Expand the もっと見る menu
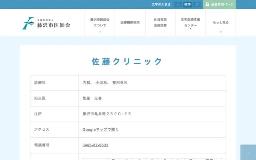256x160 pixels. pyautogui.click(x=221, y=22)
